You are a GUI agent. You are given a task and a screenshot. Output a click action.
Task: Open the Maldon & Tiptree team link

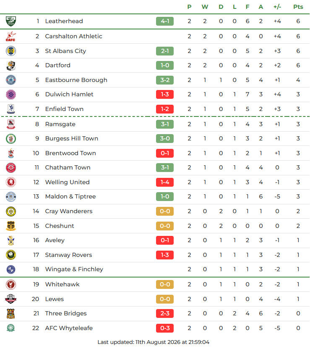pos(70,196)
